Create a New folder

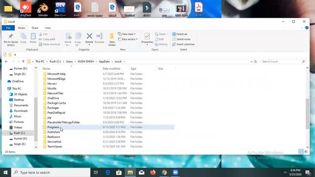click(x=112, y=39)
